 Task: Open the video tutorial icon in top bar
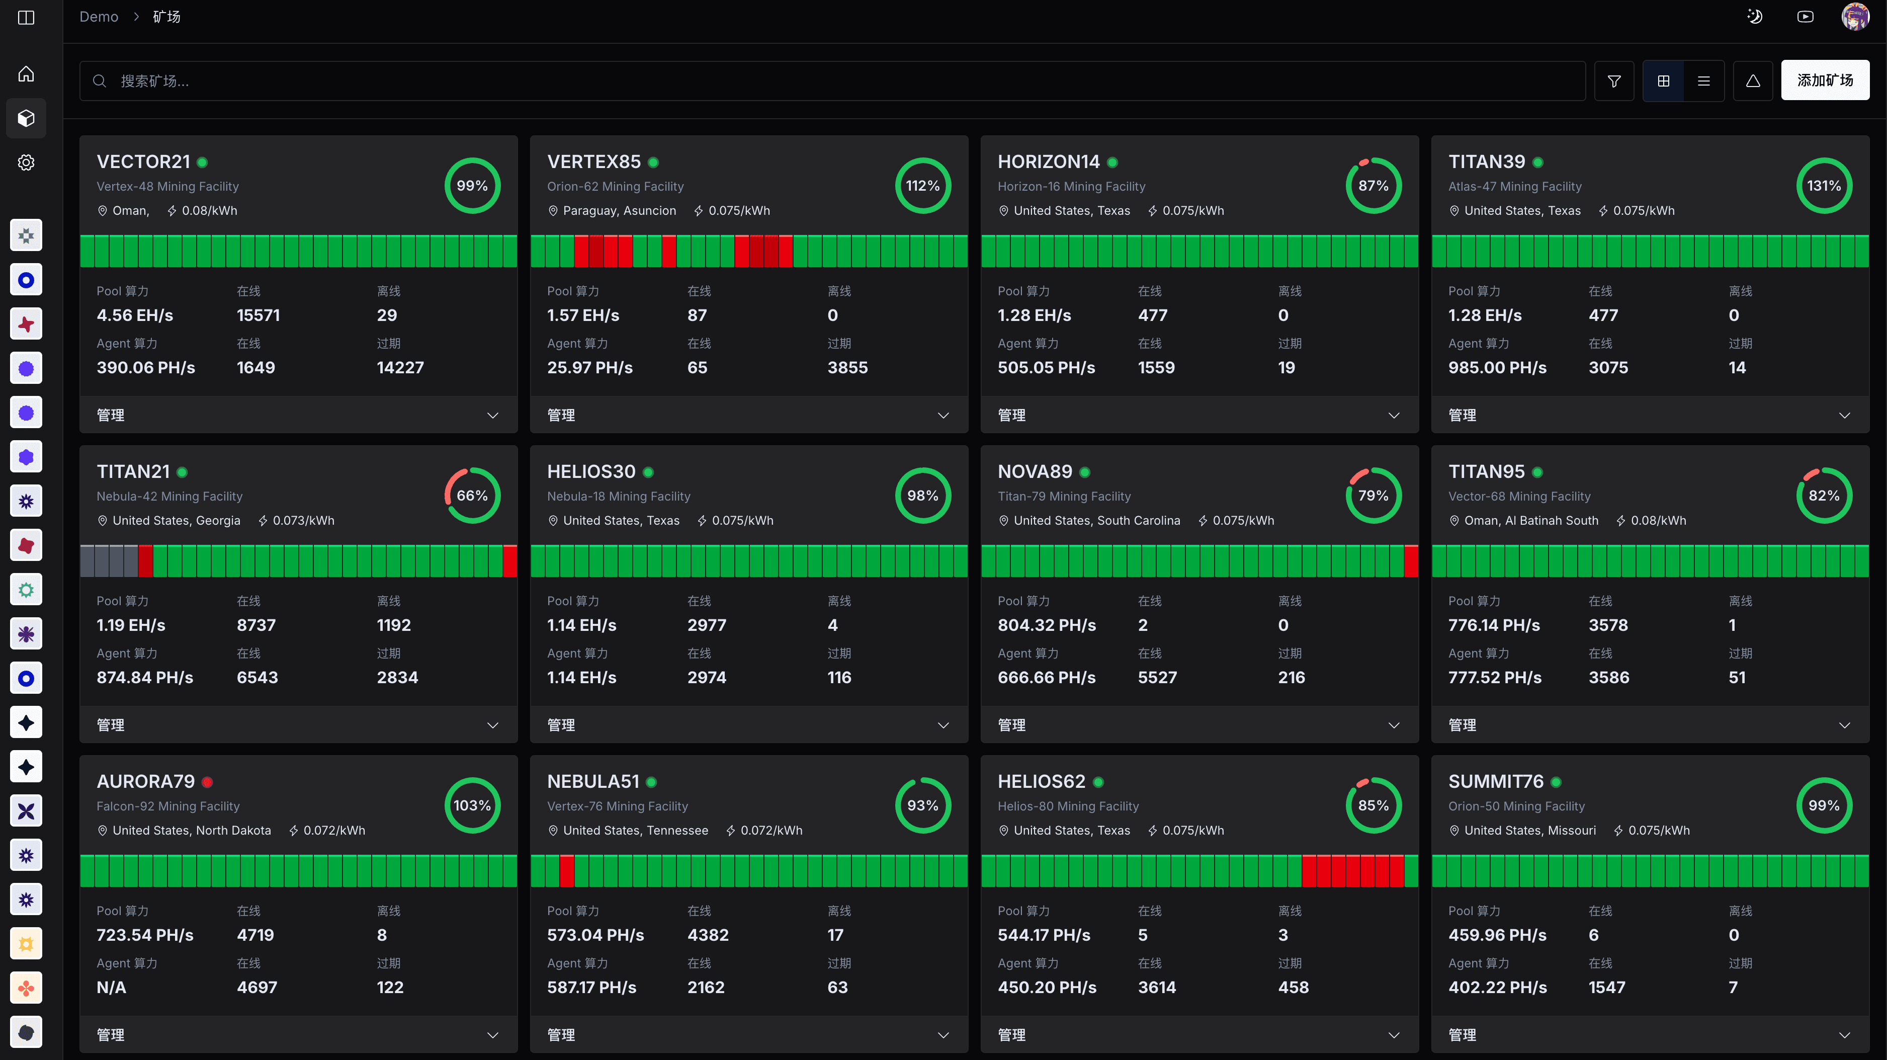[x=1805, y=16]
